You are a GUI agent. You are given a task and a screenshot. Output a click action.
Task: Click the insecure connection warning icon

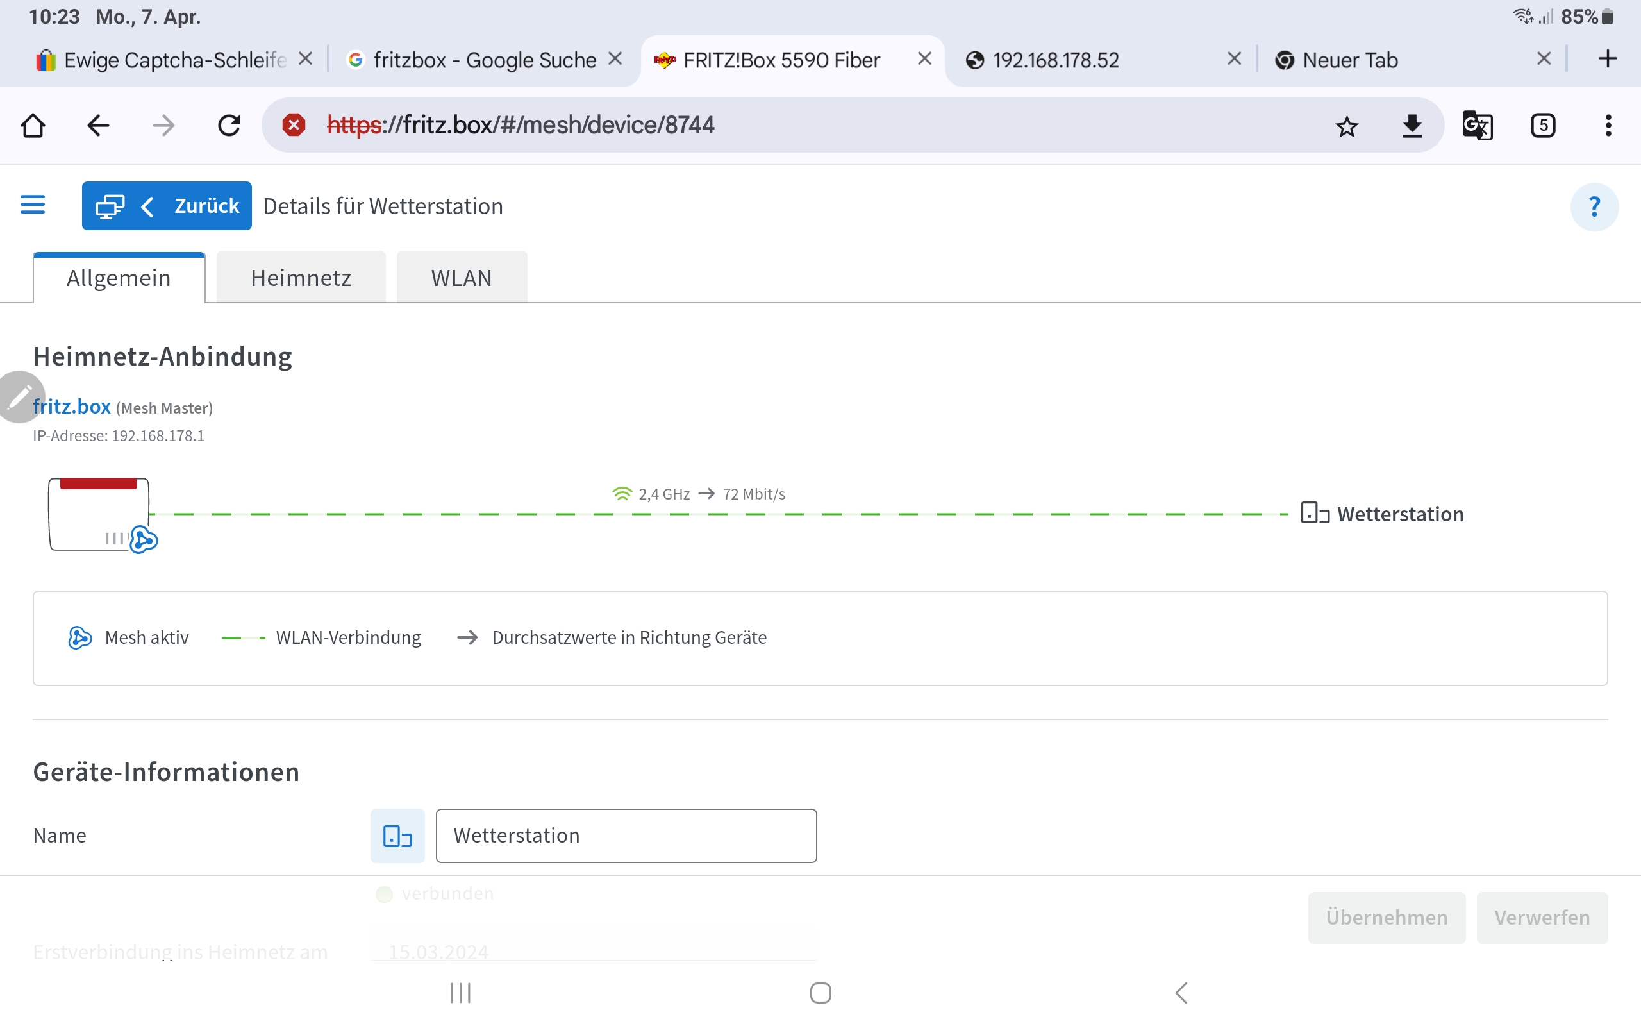coord(294,125)
